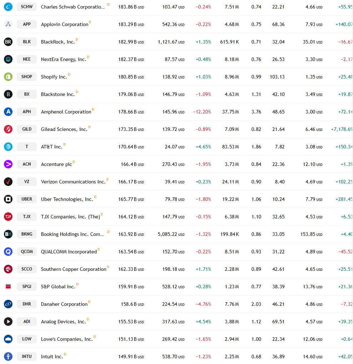Click the Booking Holdings logo icon

[8, 234]
